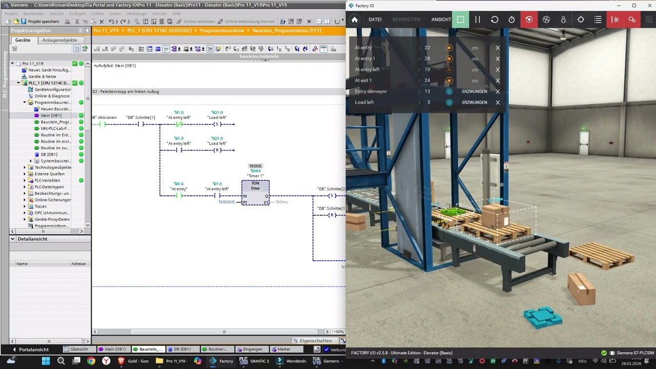Collapse the Pro 11_V19 project node
This screenshot has width=656, height=369.
tap(13, 64)
